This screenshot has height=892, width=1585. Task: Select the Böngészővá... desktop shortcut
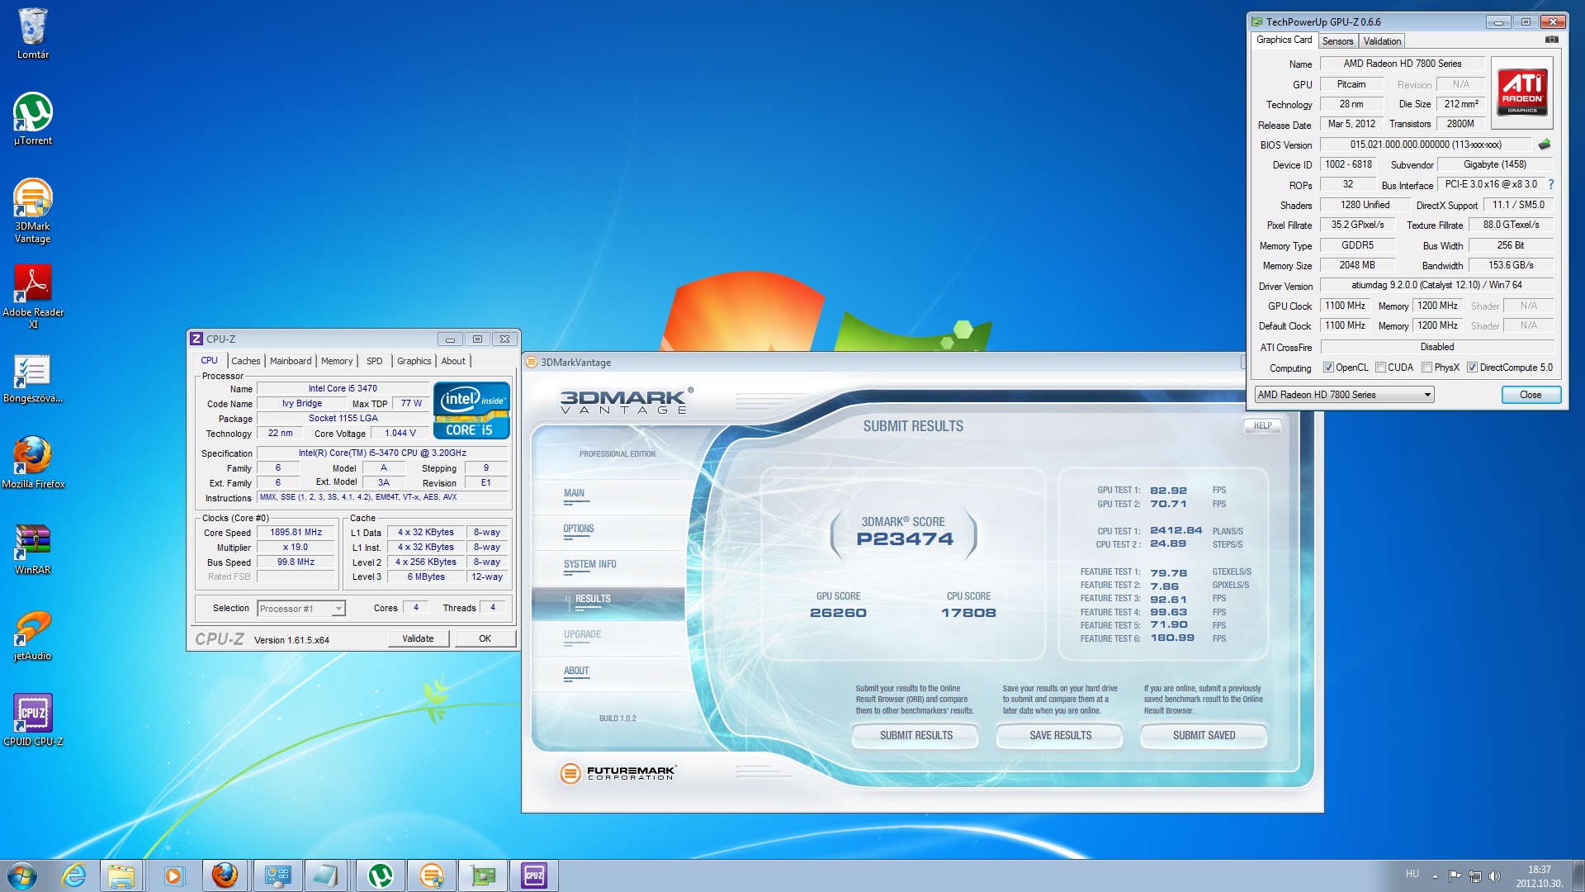click(x=33, y=379)
